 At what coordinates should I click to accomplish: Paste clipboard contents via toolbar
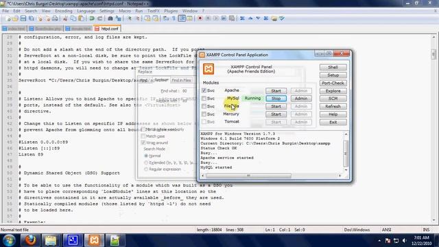(x=81, y=19)
